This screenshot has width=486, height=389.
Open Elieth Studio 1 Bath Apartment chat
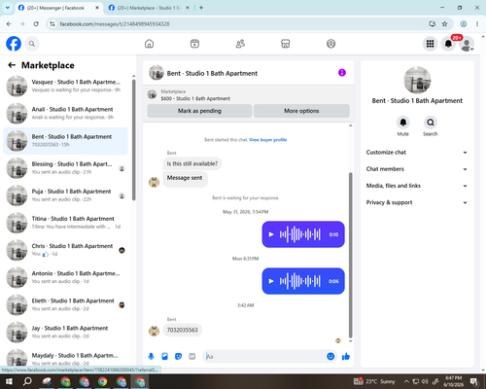(x=66, y=304)
